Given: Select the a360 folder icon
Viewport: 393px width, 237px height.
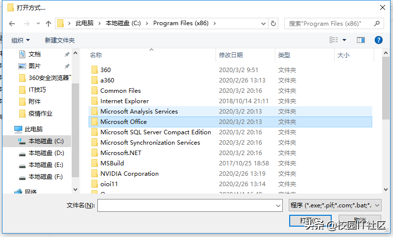Looking at the screenshot, I should coord(94,80).
